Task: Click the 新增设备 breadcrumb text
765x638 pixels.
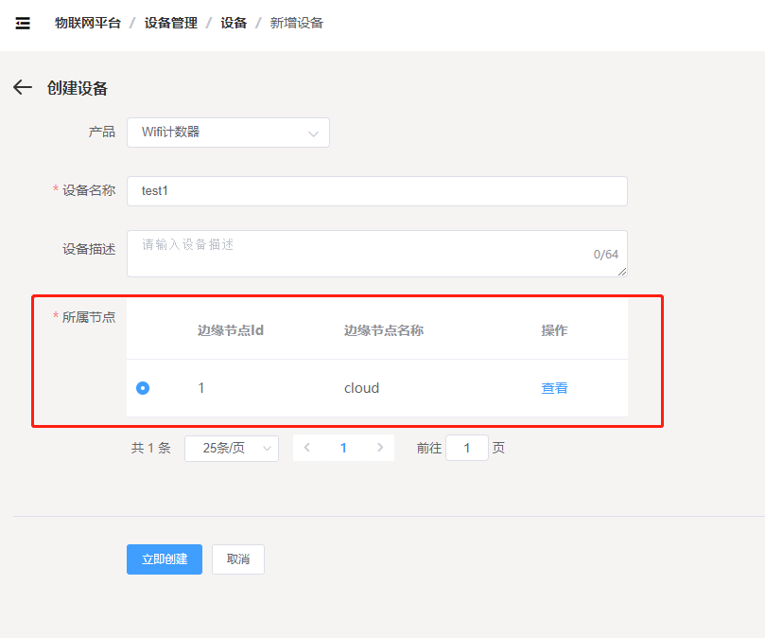Action: pyautogui.click(x=297, y=23)
